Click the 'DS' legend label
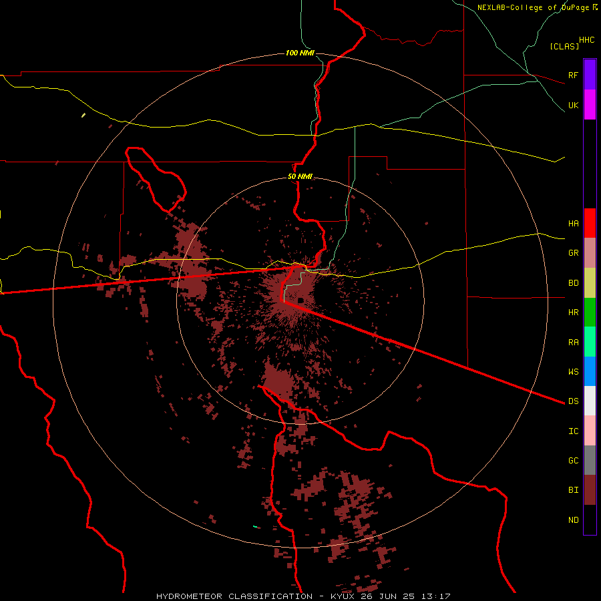The height and width of the screenshot is (601, 601). pos(573,401)
